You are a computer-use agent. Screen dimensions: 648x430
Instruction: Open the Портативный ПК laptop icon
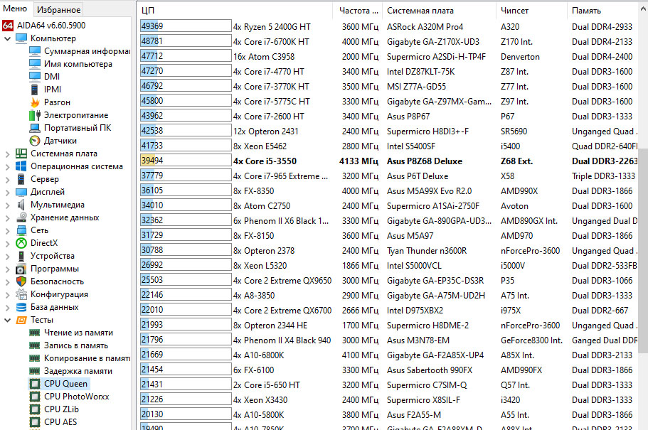click(35, 128)
